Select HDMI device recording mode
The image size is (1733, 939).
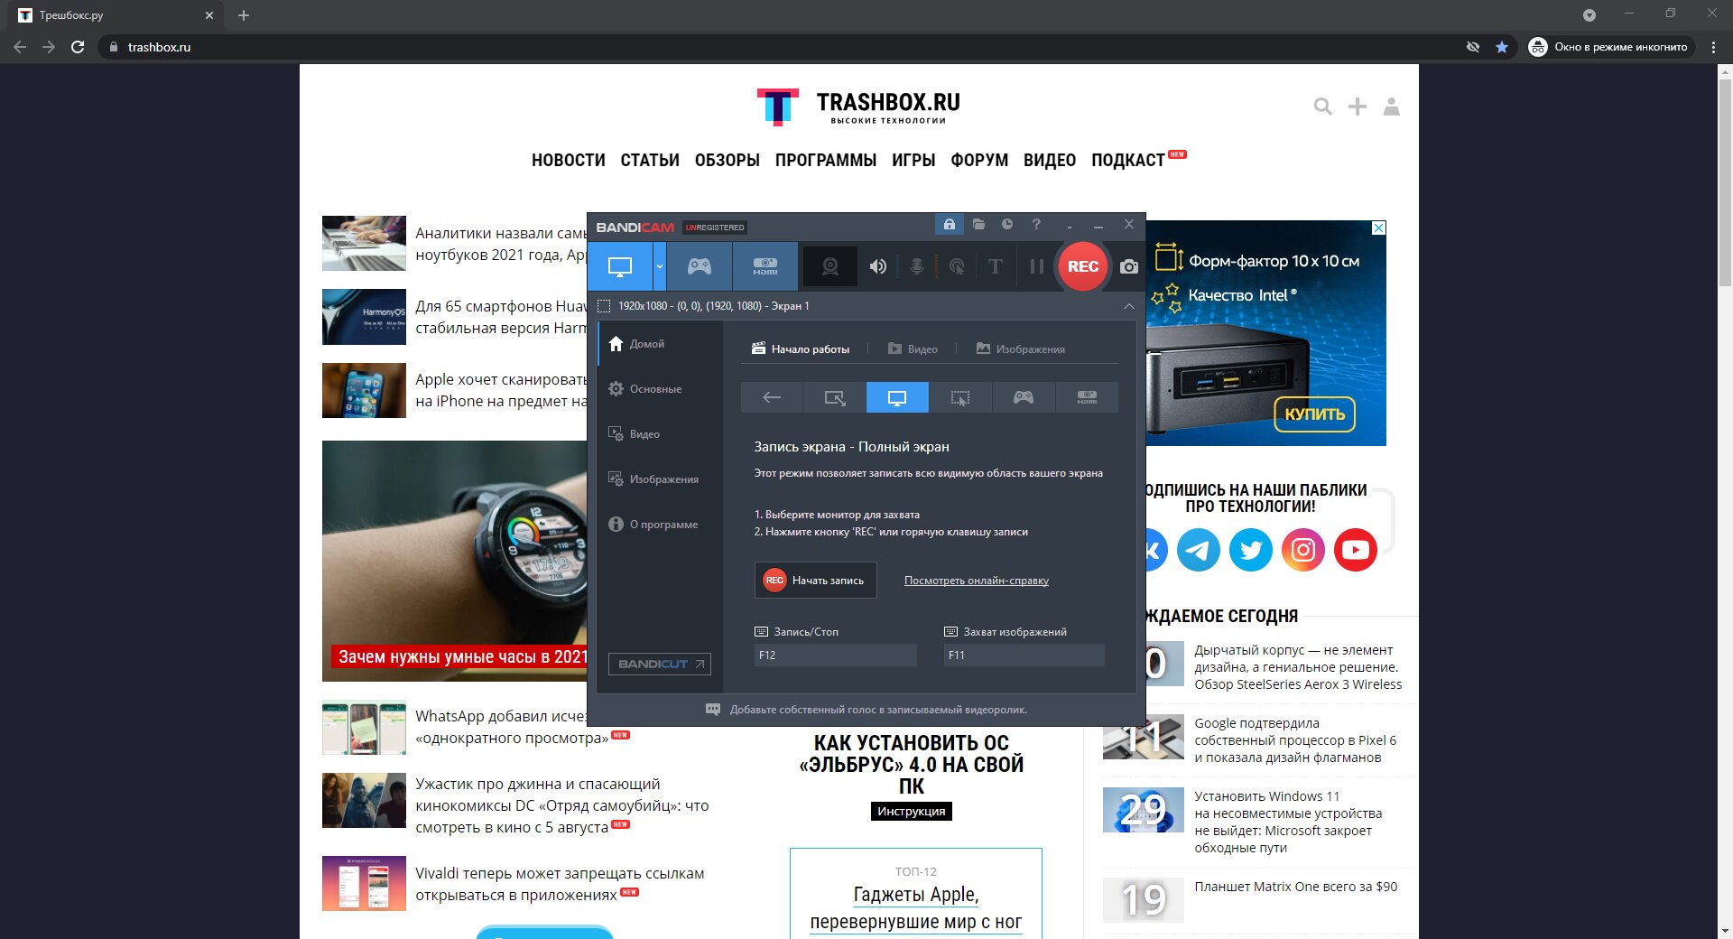(x=765, y=266)
